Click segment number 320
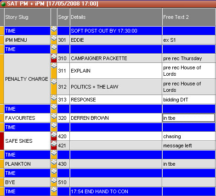The image size is (216, 196). 63,118
